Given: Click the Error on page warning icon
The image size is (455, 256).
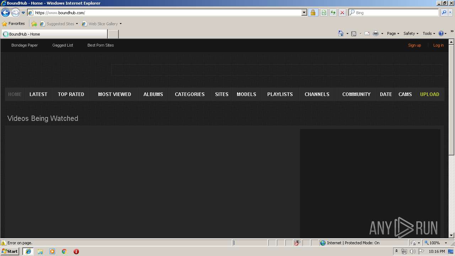Looking at the screenshot, I should (x=4, y=243).
